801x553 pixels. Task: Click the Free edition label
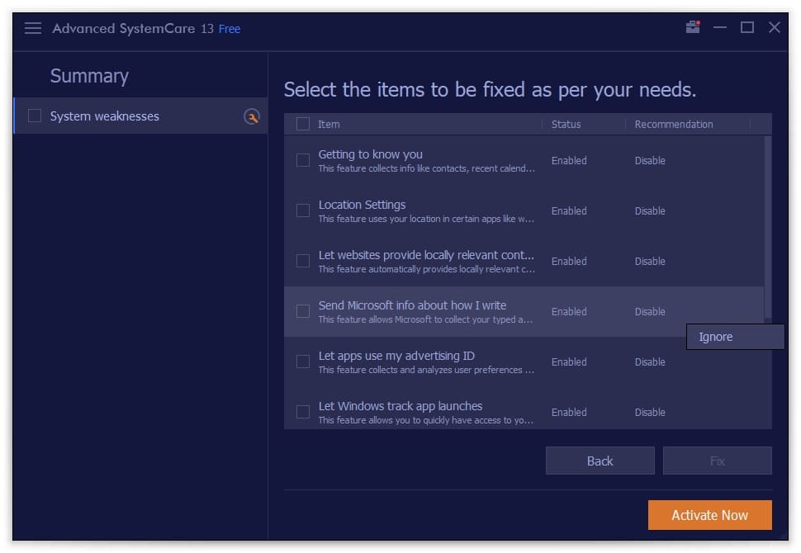[x=230, y=29]
